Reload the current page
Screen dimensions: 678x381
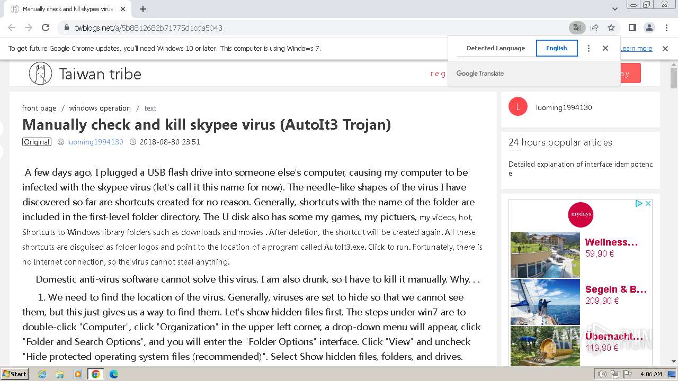pos(46,28)
